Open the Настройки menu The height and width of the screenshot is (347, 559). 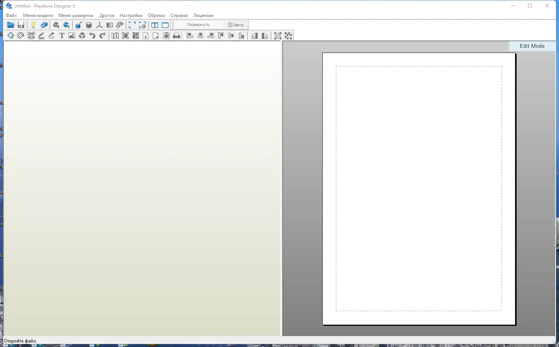point(131,15)
